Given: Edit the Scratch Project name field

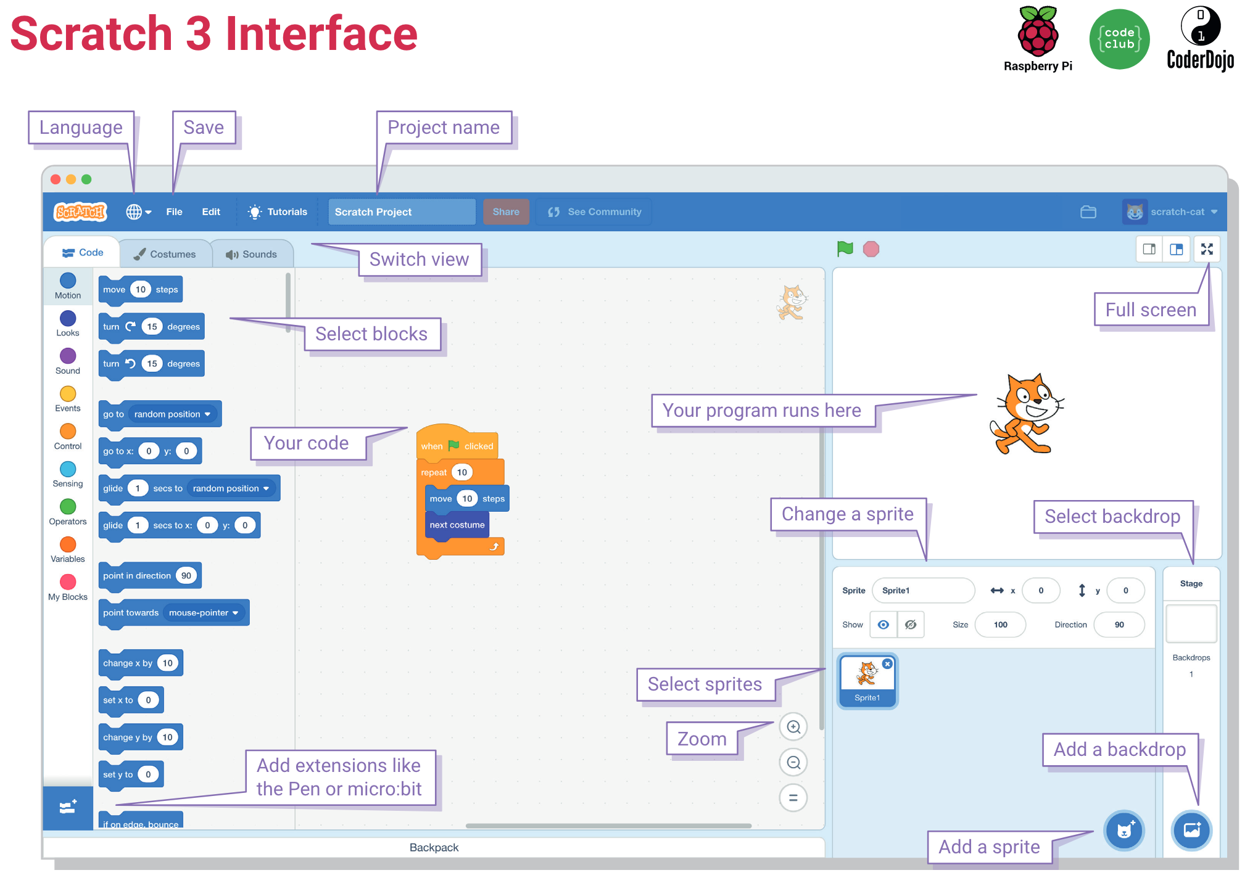Looking at the screenshot, I should [399, 211].
